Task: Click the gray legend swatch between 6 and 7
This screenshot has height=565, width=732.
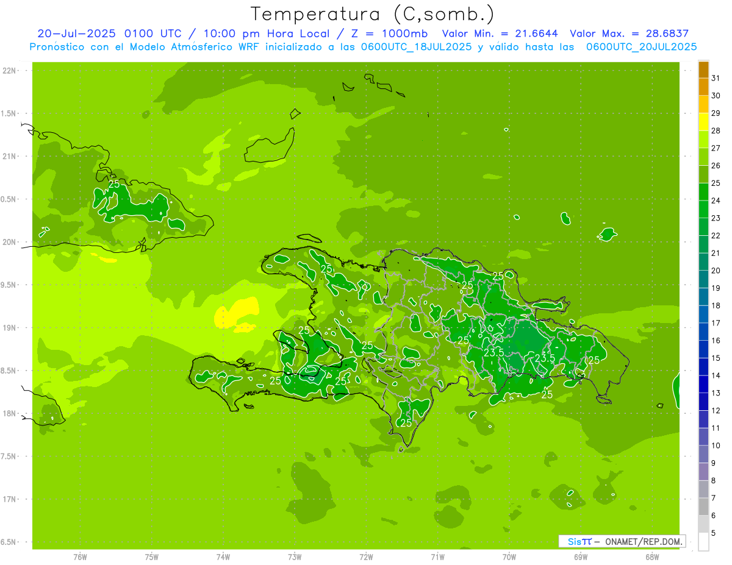Action: pos(703,506)
